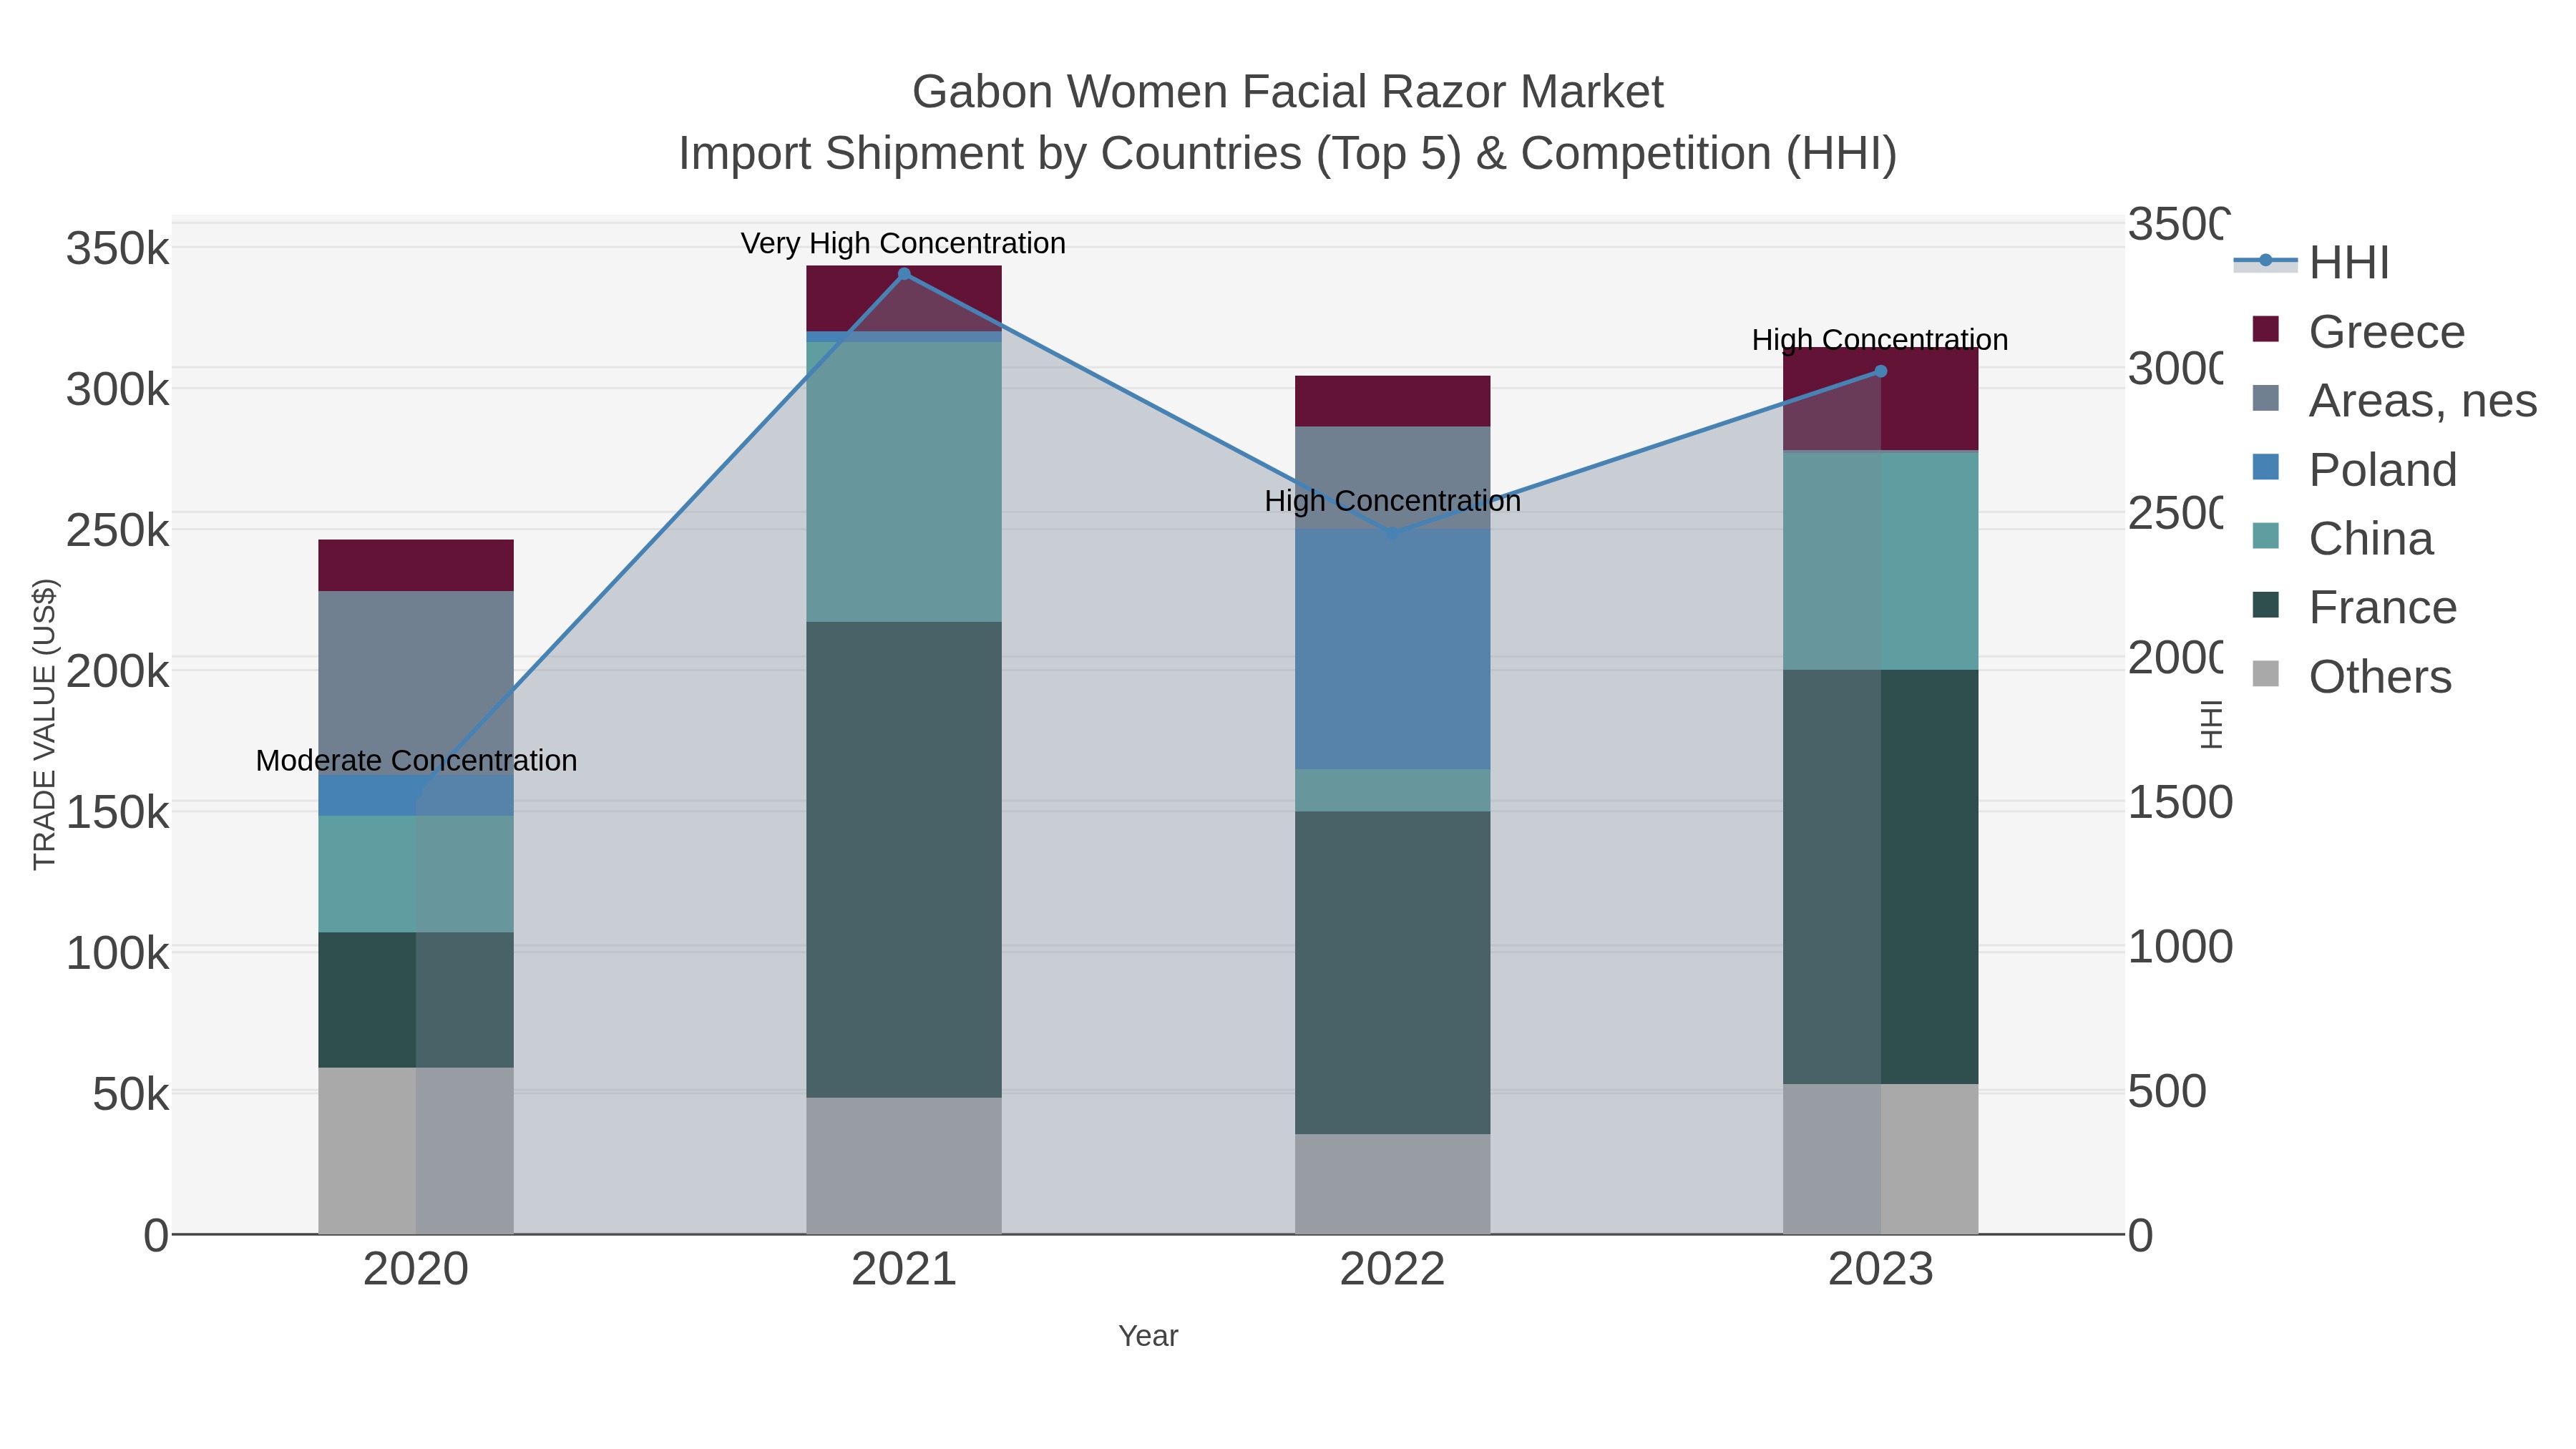
Task: Click the HHI line marker icon in legend
Action: 2266,261
